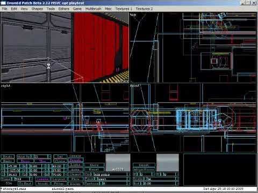This screenshot has width=258, height=193.
Task: Click the Filter button
Action: [x=59, y=183]
